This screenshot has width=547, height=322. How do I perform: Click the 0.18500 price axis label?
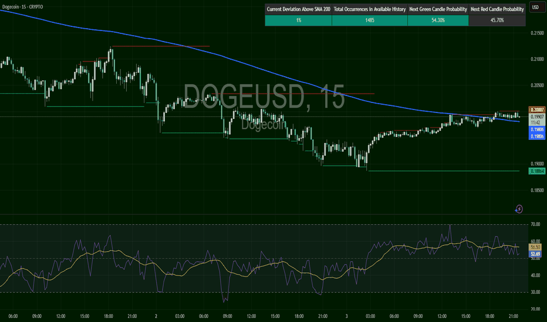[537, 190]
